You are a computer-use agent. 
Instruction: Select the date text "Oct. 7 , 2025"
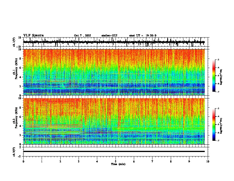pyautogui.click(x=82, y=35)
